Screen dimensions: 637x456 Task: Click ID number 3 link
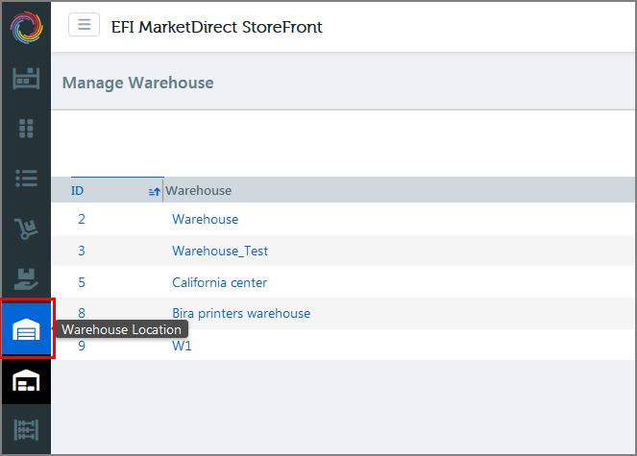click(x=82, y=251)
